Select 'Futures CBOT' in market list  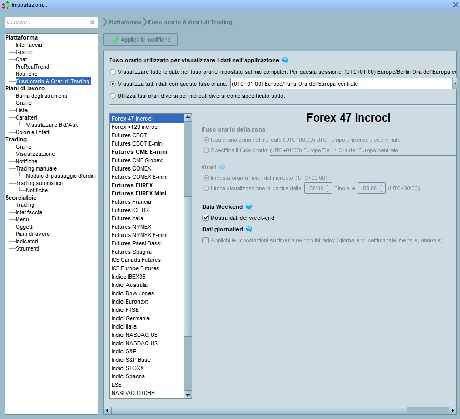click(x=146, y=135)
